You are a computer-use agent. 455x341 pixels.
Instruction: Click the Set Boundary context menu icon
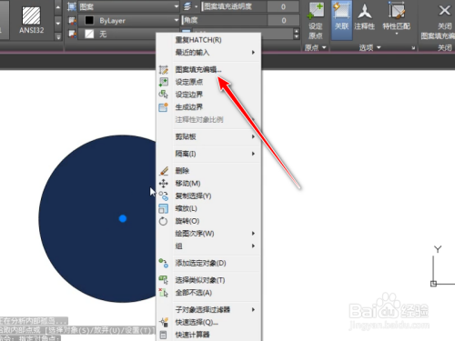(163, 95)
